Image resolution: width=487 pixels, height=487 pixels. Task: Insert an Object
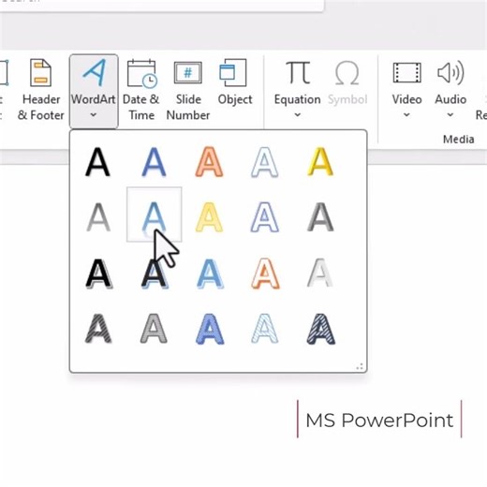click(x=235, y=82)
